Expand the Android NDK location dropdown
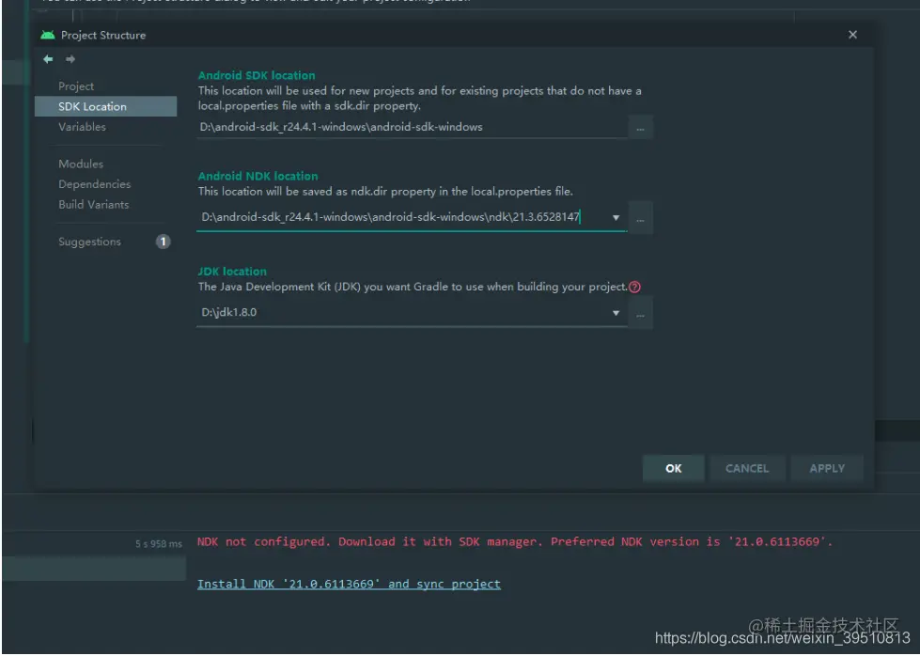 (x=616, y=218)
